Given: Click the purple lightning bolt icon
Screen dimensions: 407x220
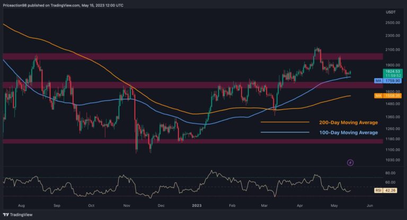Looking at the screenshot, I should point(350,163).
